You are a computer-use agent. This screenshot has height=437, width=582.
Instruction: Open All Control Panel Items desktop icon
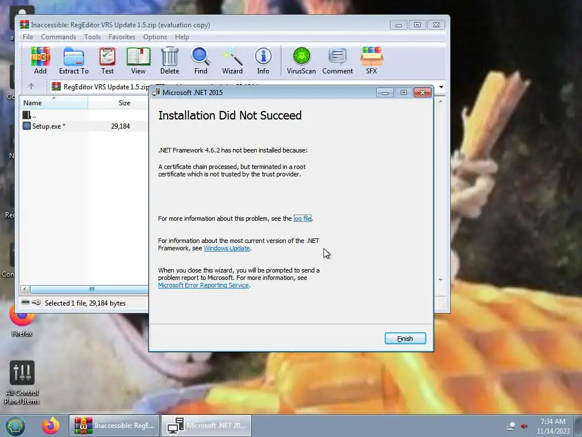22,383
